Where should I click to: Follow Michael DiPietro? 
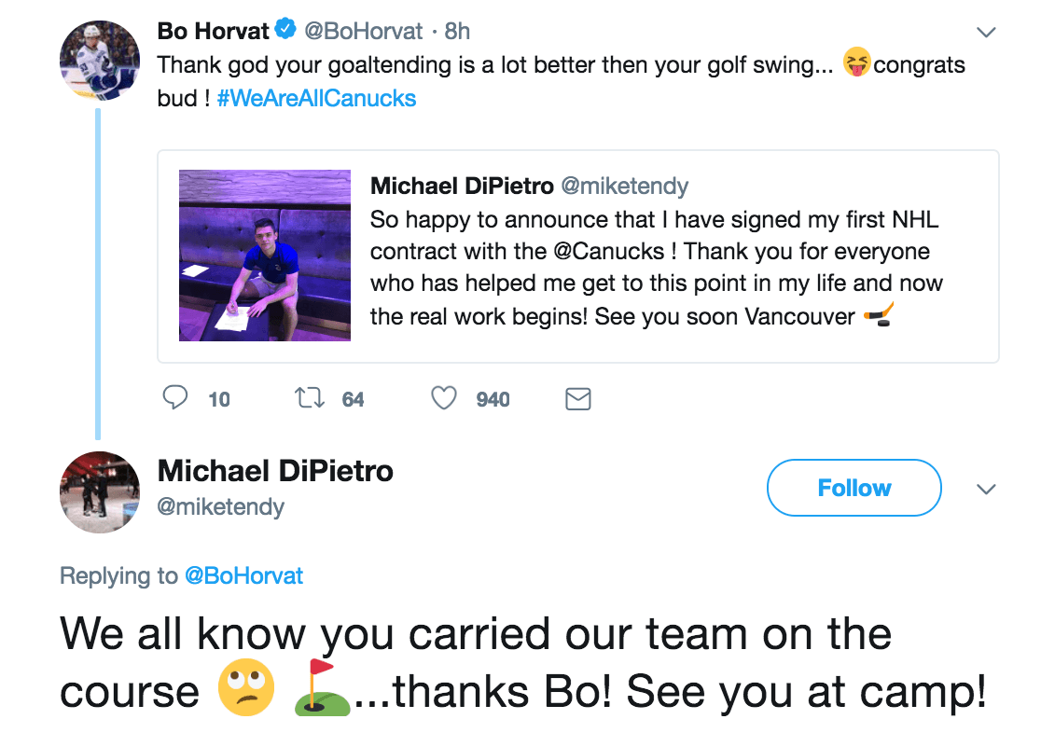pyautogui.click(x=854, y=488)
